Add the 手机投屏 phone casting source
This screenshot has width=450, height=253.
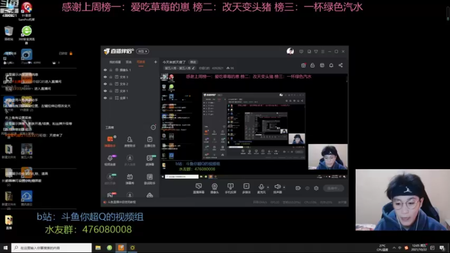230,188
